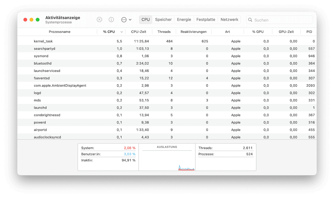Click Threads total 2.611

tap(247, 148)
